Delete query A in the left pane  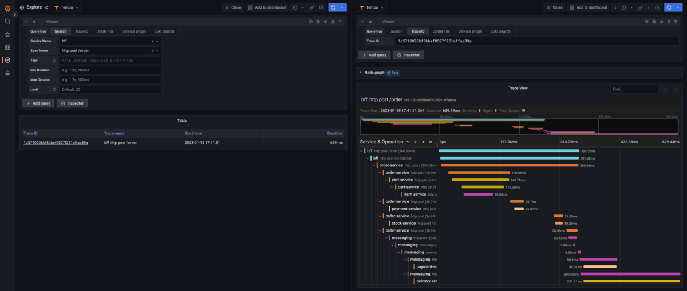pos(333,21)
